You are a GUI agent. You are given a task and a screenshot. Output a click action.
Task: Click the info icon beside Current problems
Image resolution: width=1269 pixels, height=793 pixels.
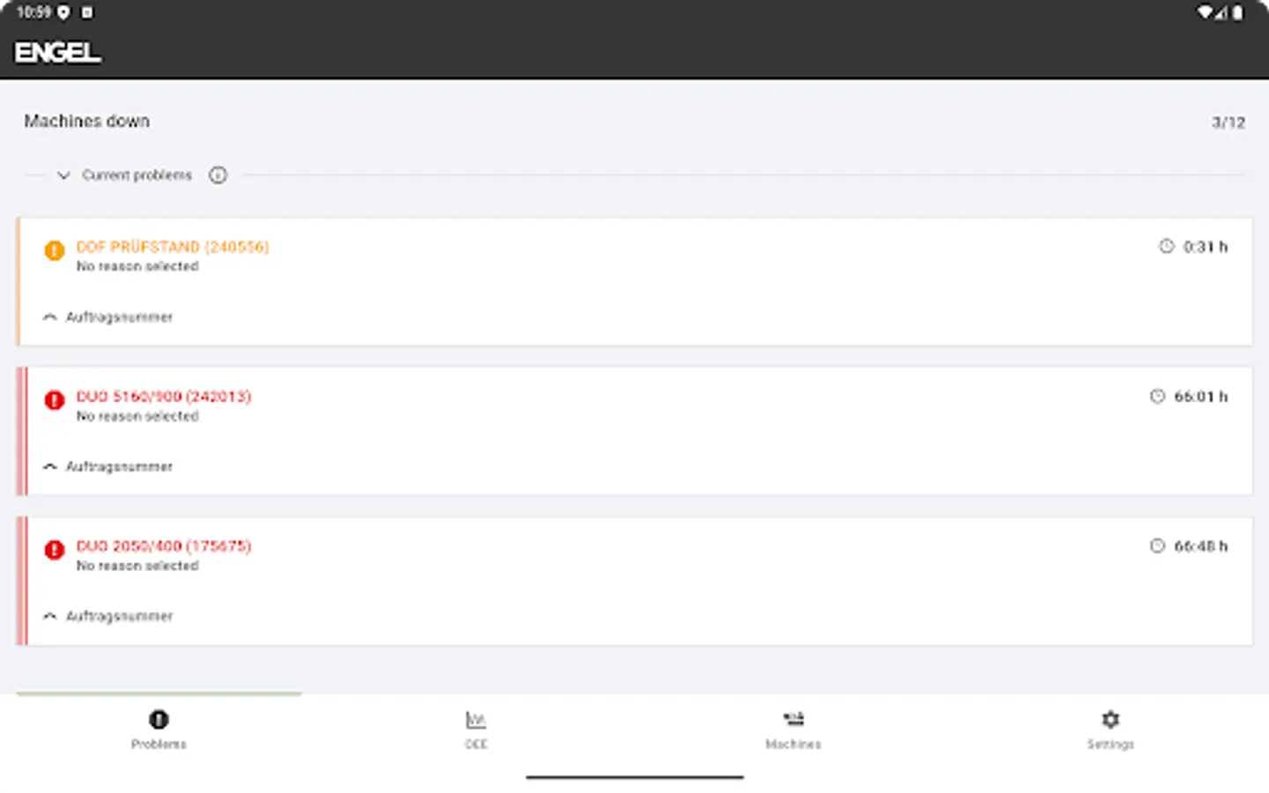[218, 175]
